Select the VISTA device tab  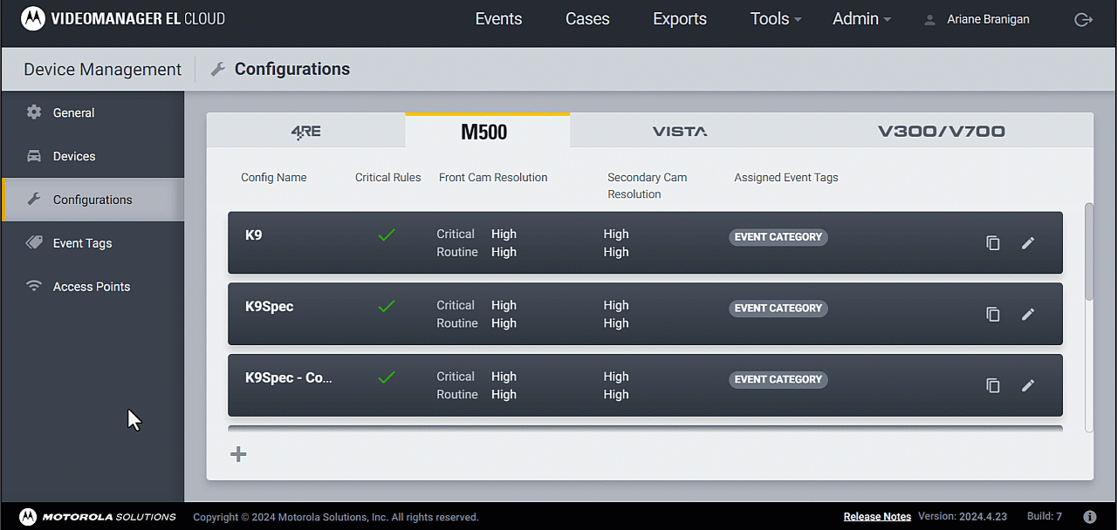(680, 132)
